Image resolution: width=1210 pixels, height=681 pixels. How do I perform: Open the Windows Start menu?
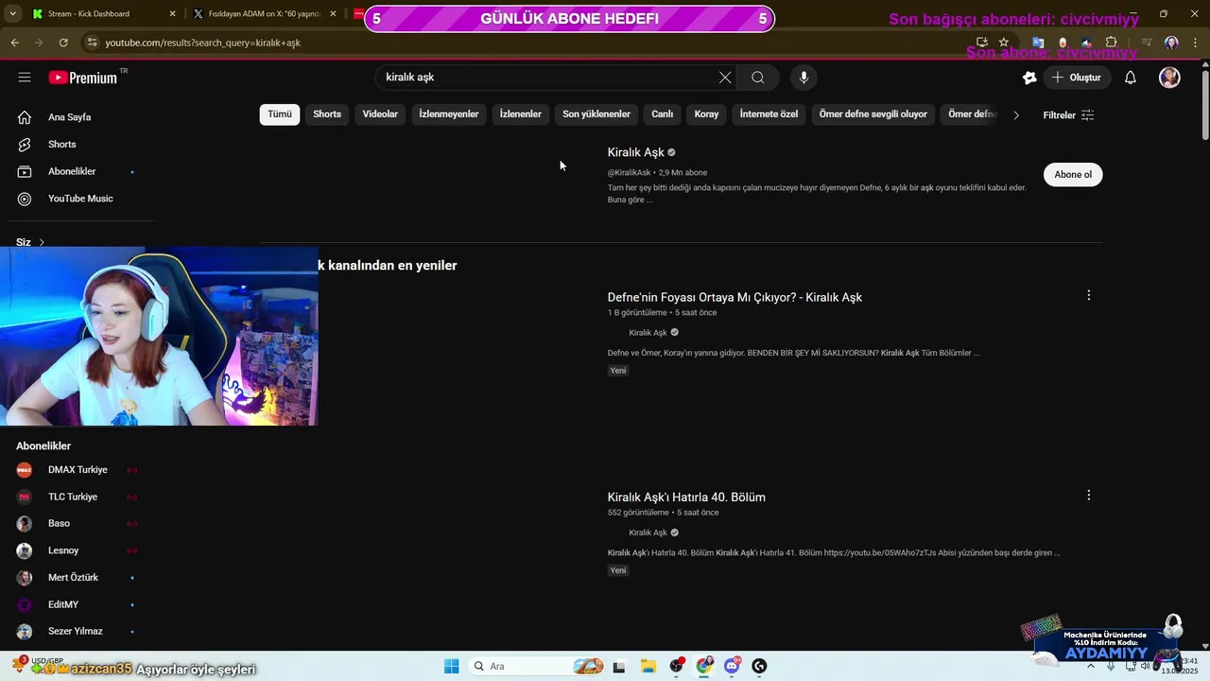(451, 666)
